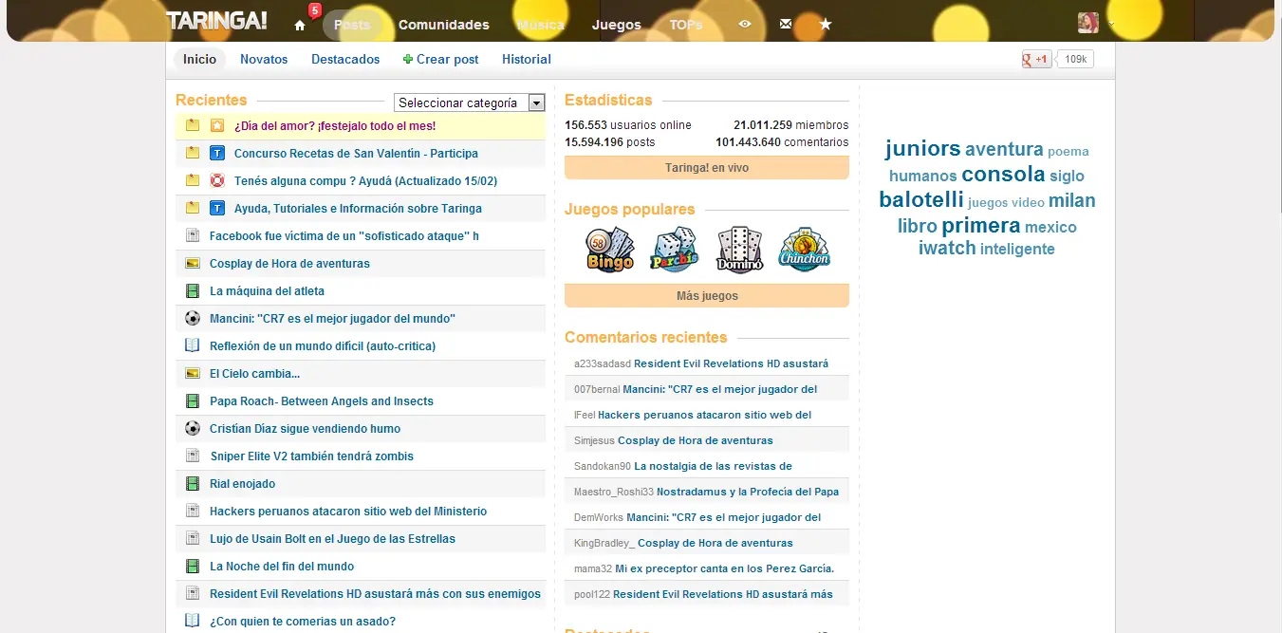Open post Hackers peruanos atacaron sitio web del Ministerio
The height and width of the screenshot is (633, 1282).
(x=348, y=511)
